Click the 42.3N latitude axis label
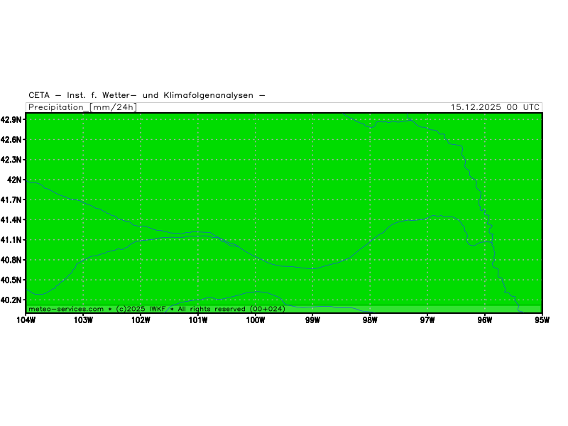This screenshot has width=568, height=426. pos(11,160)
